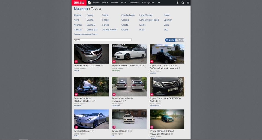Open the Toyota Camry Lorenzo Air photo
262x140 pixels.
91,54
